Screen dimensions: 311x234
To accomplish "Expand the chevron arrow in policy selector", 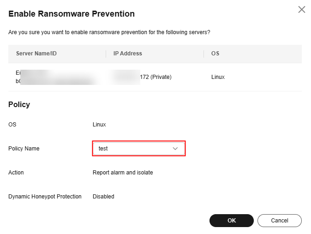I will click(x=175, y=149).
